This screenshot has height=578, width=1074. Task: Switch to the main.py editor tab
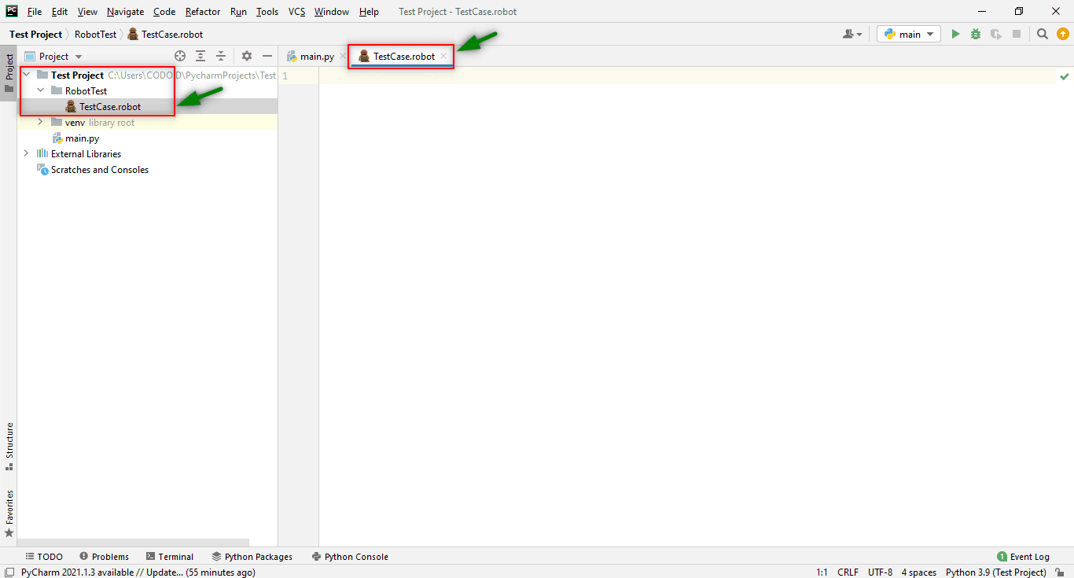point(312,56)
